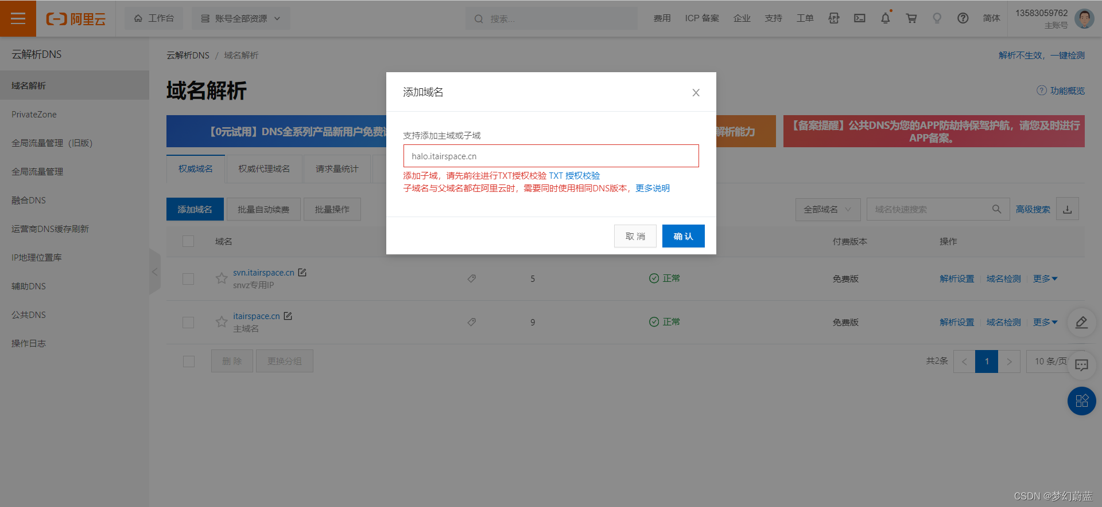The image size is (1102, 507).
Task: Click the Alibaba Cloud logo
Action: [76, 19]
